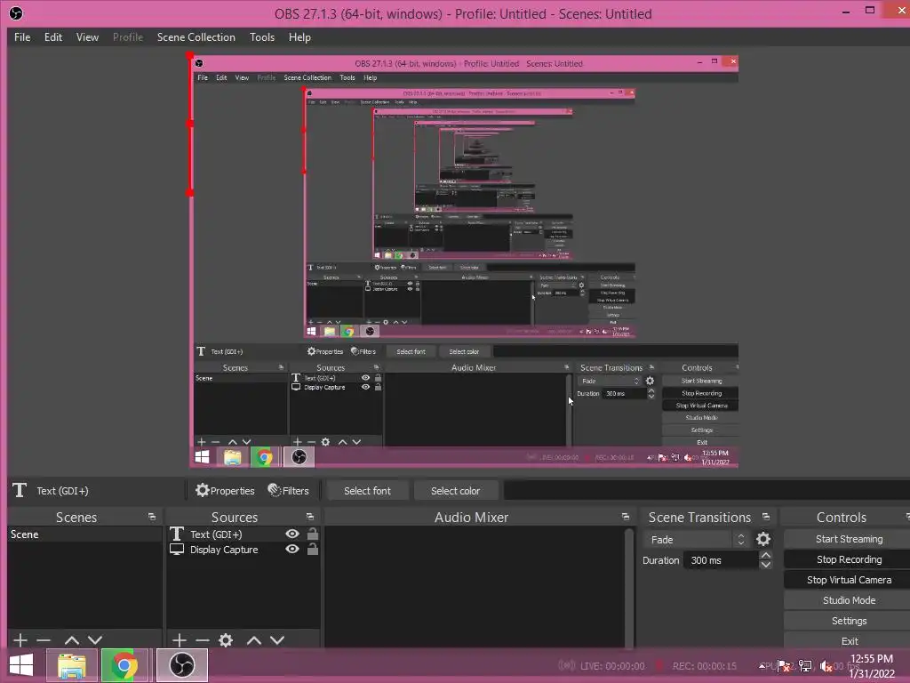Move scene up in Scenes panel
Viewport: 910px width, 683px height.
71,640
